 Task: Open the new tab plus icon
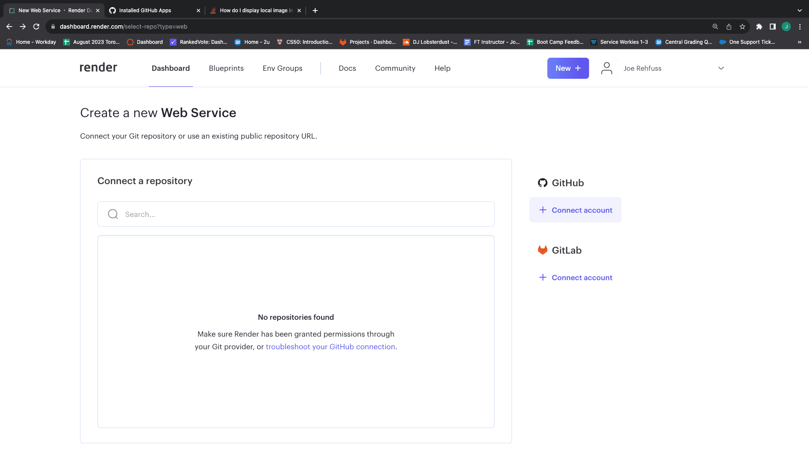315,11
